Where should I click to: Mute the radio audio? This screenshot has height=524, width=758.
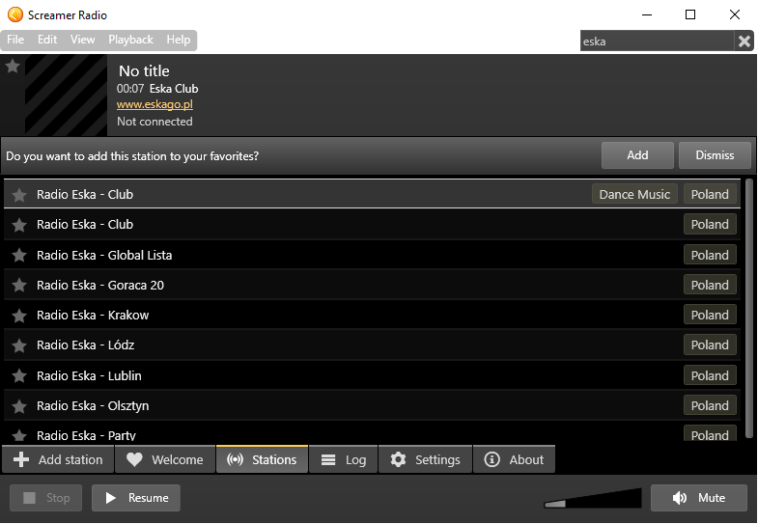coord(699,498)
